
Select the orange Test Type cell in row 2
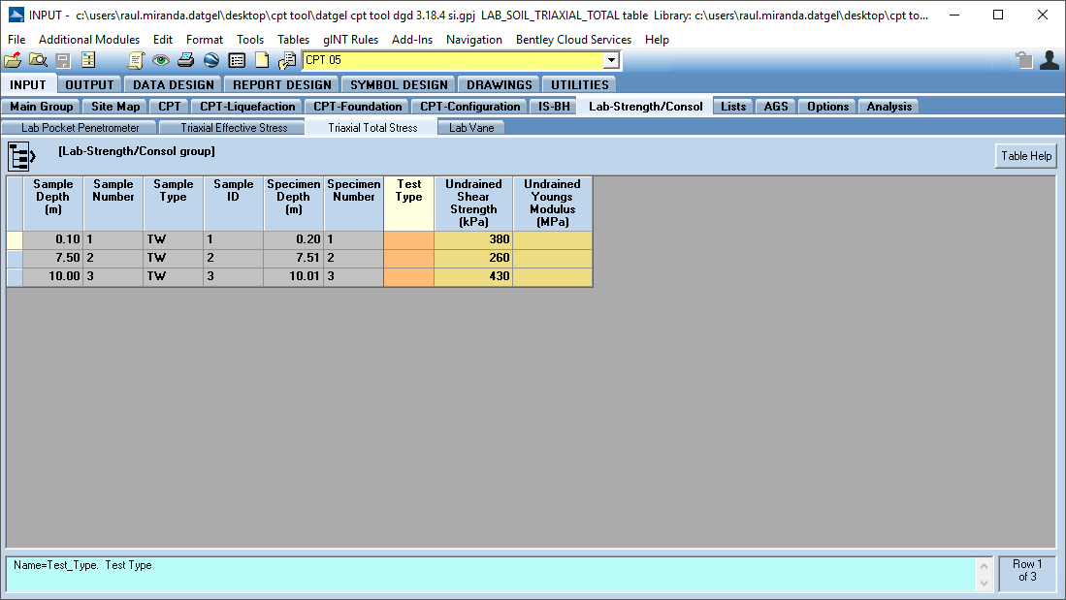pos(408,258)
